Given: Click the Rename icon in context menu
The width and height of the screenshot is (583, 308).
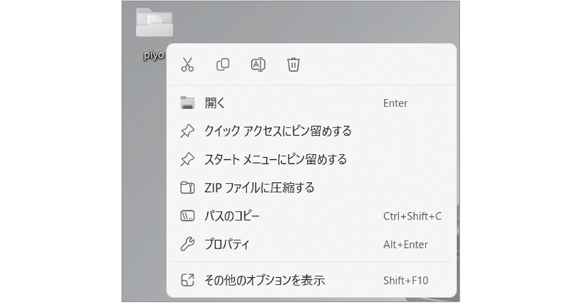Looking at the screenshot, I should pos(258,65).
